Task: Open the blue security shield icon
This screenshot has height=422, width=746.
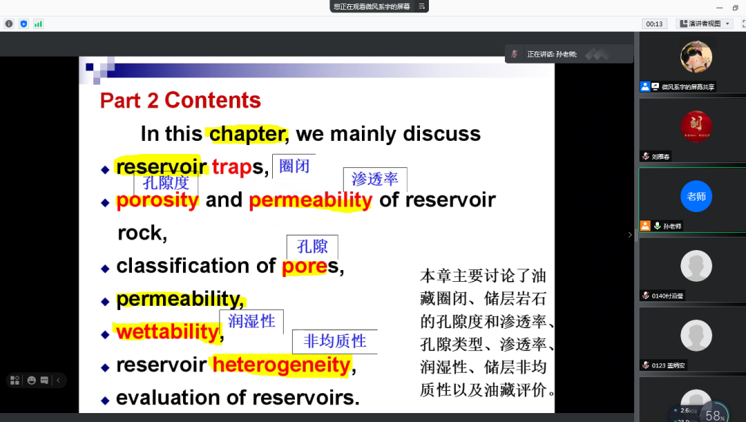Action: click(23, 23)
